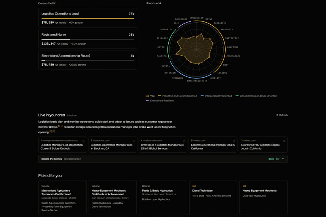Click '$138,347' salary figure
Viewport: 326px width, 217px height.
[49, 44]
